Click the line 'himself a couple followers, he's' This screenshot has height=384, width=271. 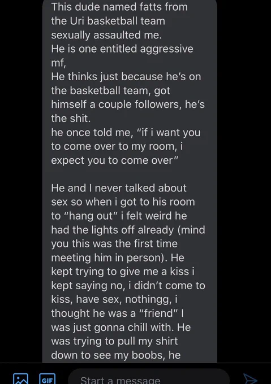pyautogui.click(x=128, y=104)
